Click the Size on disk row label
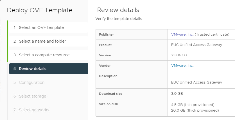 pyautogui.click(x=109, y=104)
